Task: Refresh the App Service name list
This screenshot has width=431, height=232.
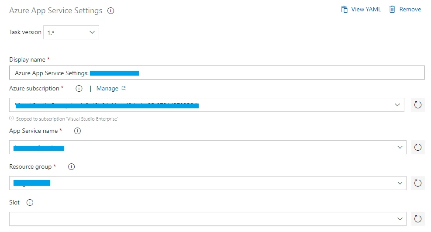Action: tap(417, 147)
